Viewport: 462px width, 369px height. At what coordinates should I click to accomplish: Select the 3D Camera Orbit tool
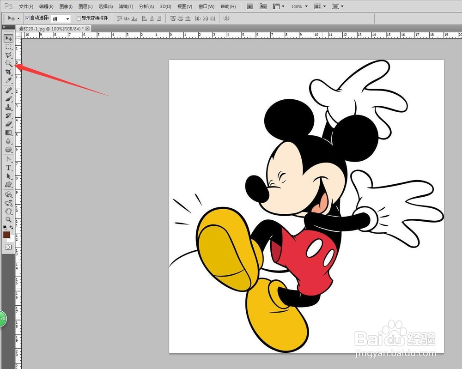(x=8, y=203)
